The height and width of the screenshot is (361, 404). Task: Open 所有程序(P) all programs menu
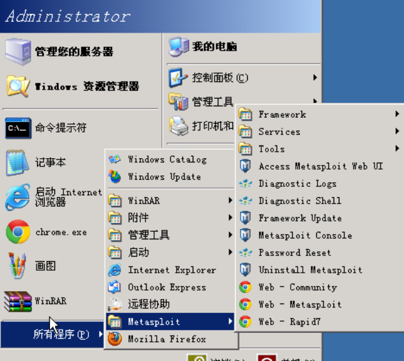(52, 335)
